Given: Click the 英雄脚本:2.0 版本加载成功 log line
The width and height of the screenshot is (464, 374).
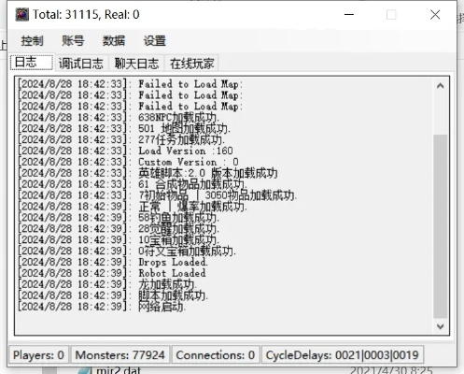Looking at the screenshot, I should 148,173.
